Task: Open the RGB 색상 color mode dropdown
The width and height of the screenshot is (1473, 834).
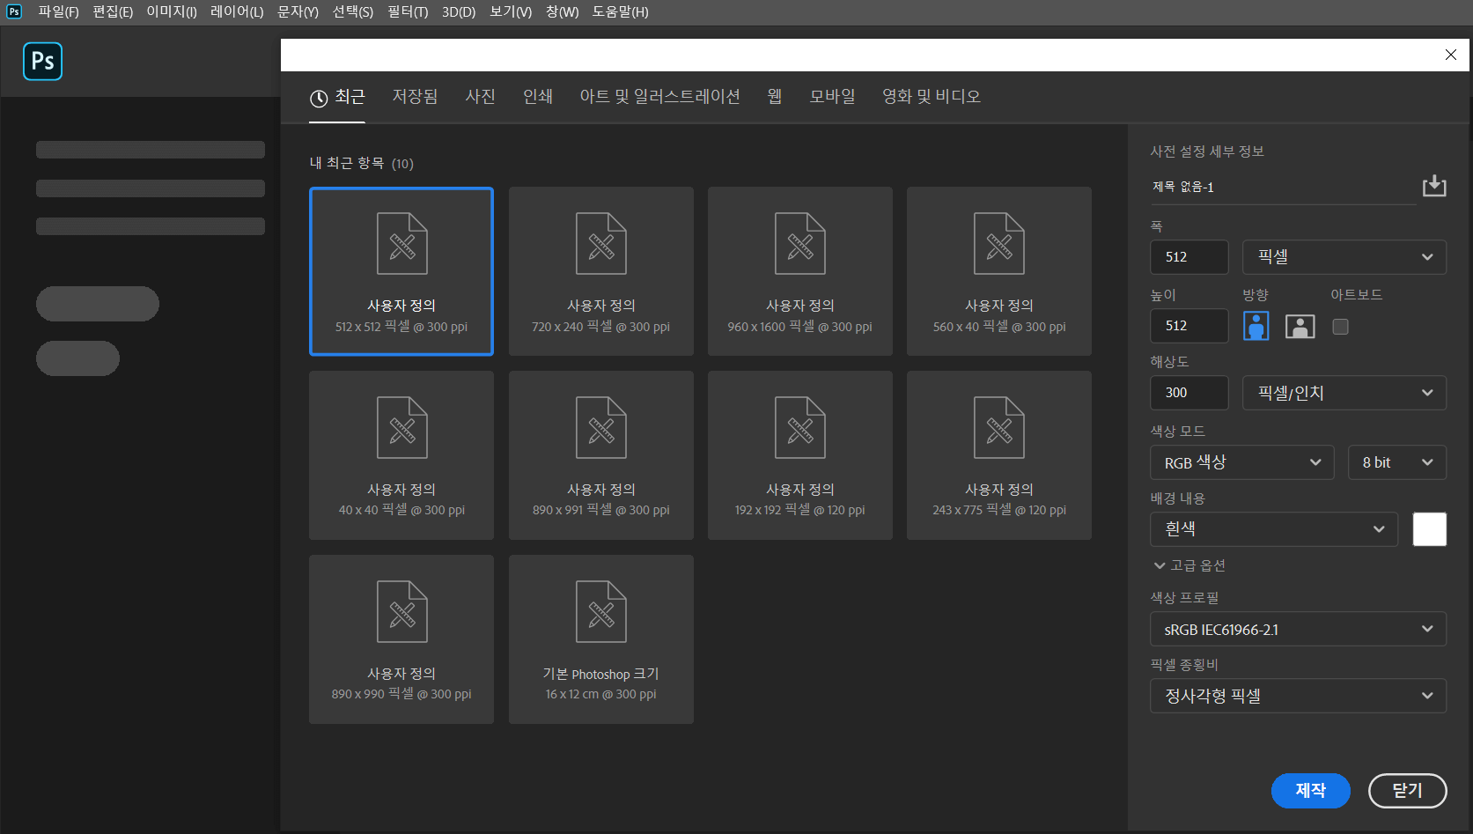Action: pos(1242,462)
